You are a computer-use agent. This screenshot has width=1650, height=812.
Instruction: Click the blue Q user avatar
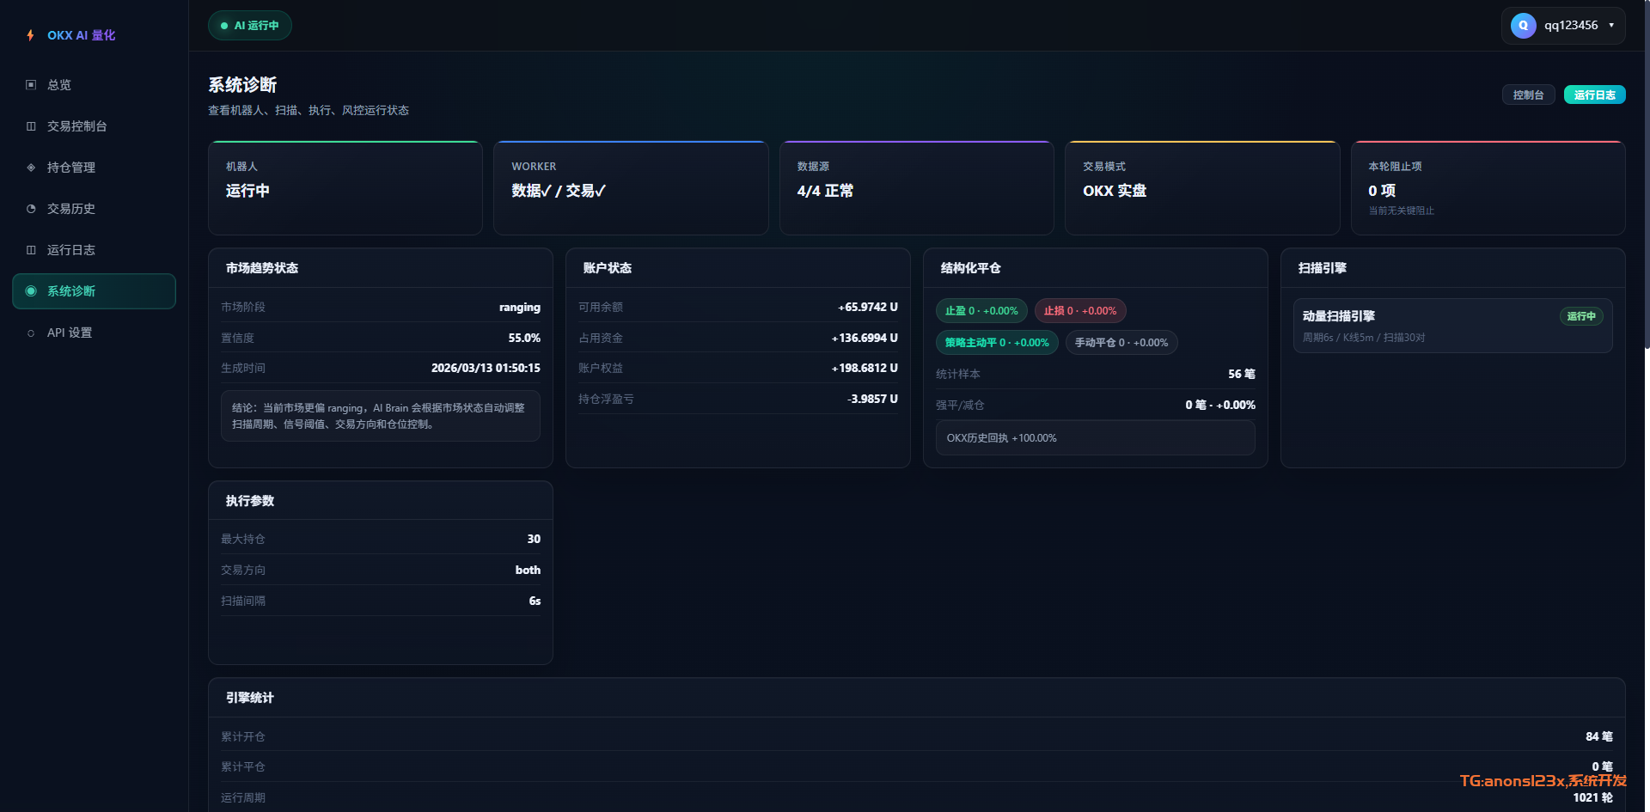1523,26
